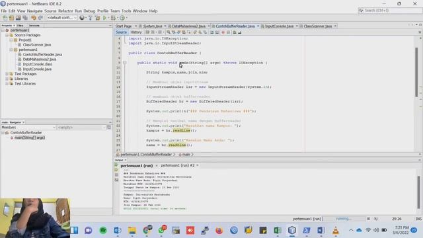Open the File menu
Image resolution: width=423 pixels, height=238 pixels.
3,11
